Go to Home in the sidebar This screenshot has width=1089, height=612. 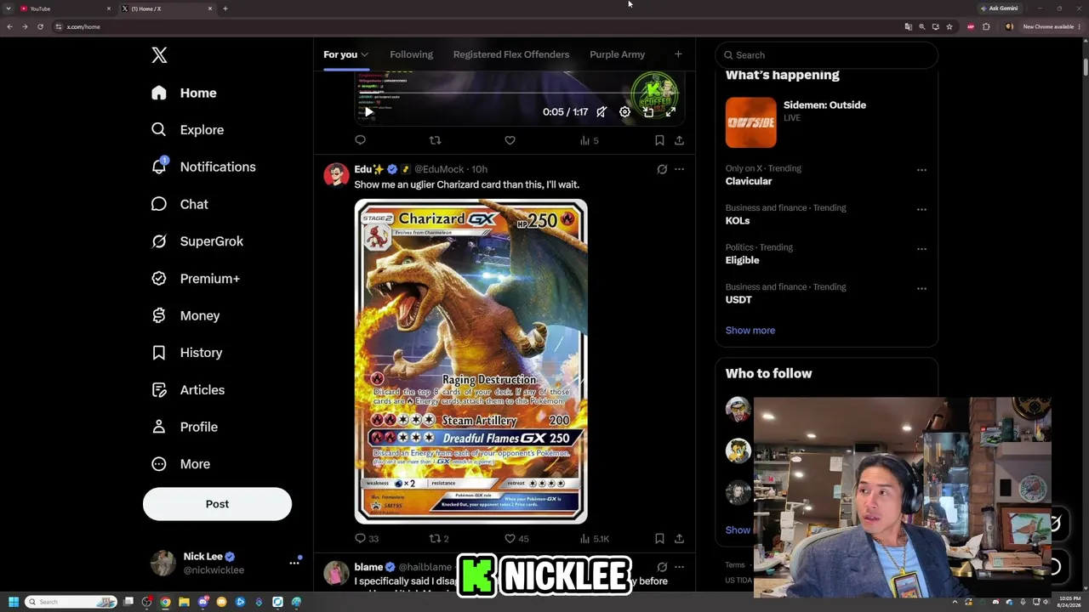(x=184, y=93)
